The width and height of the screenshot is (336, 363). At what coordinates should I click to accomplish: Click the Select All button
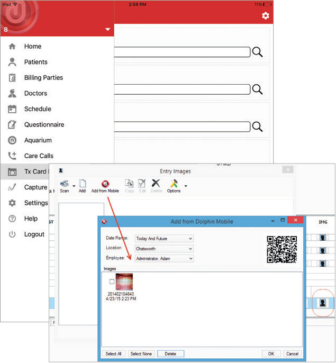[x=113, y=353]
